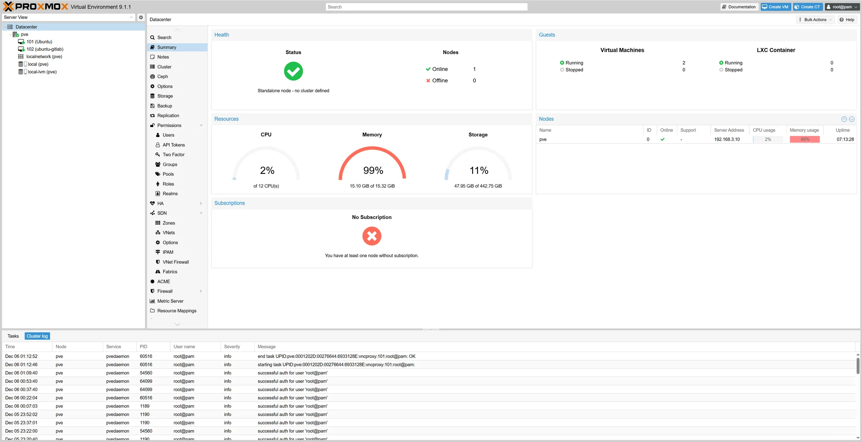The image size is (862, 442).
Task: Select VM 101 (Ubuntu) monitor icon
Action: tap(21, 42)
